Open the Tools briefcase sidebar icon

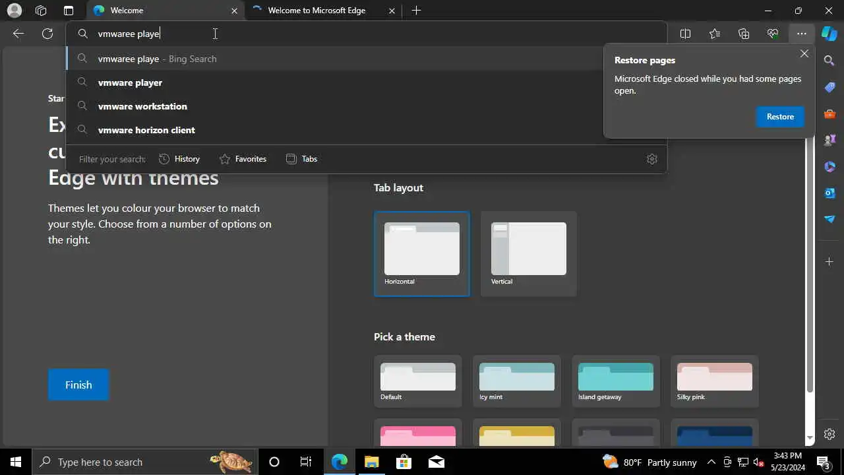[x=829, y=113]
